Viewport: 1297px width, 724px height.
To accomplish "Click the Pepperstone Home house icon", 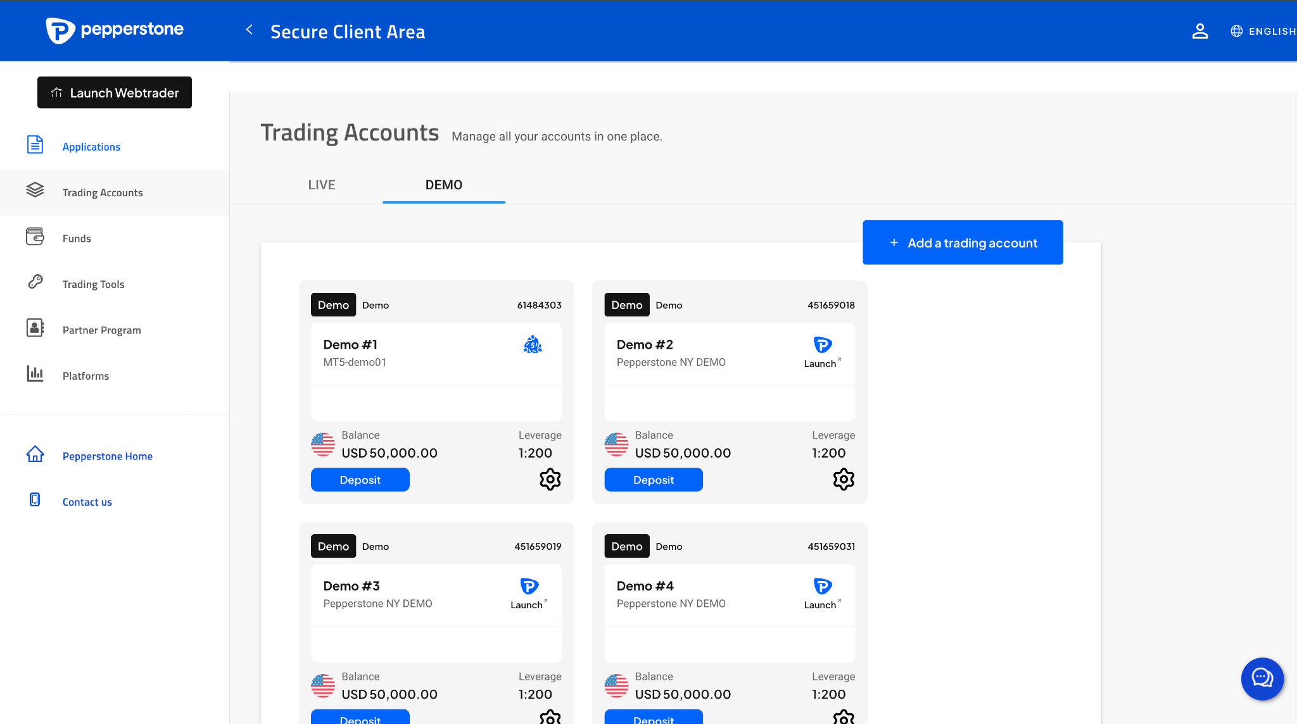I will (35, 454).
